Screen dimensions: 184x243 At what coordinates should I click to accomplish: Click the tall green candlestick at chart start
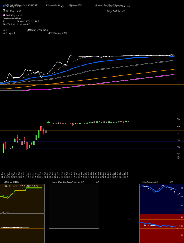[3, 148]
